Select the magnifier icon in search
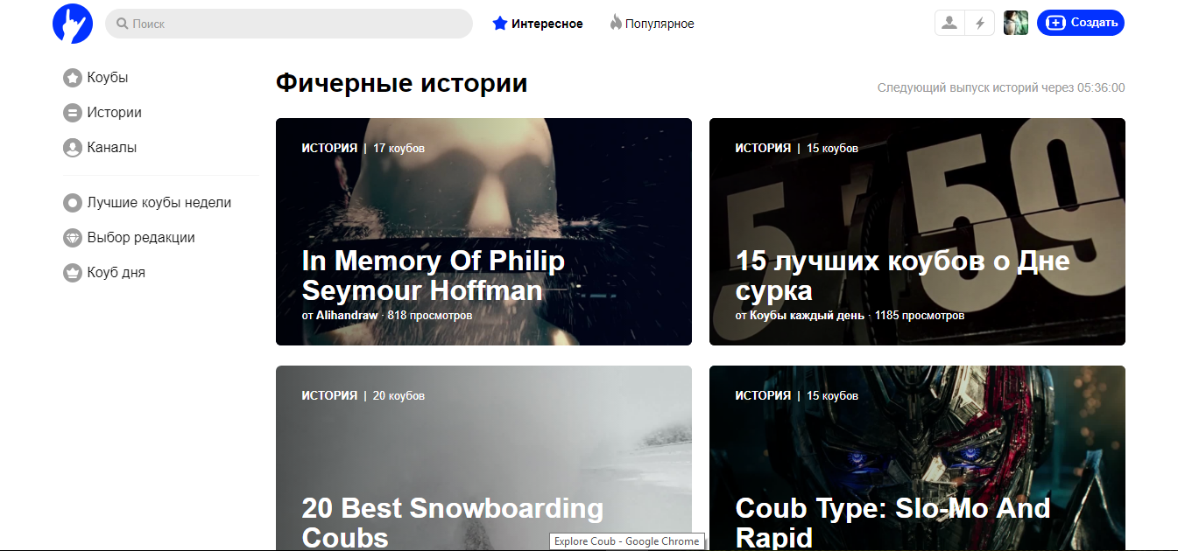1178x551 pixels. point(122,24)
